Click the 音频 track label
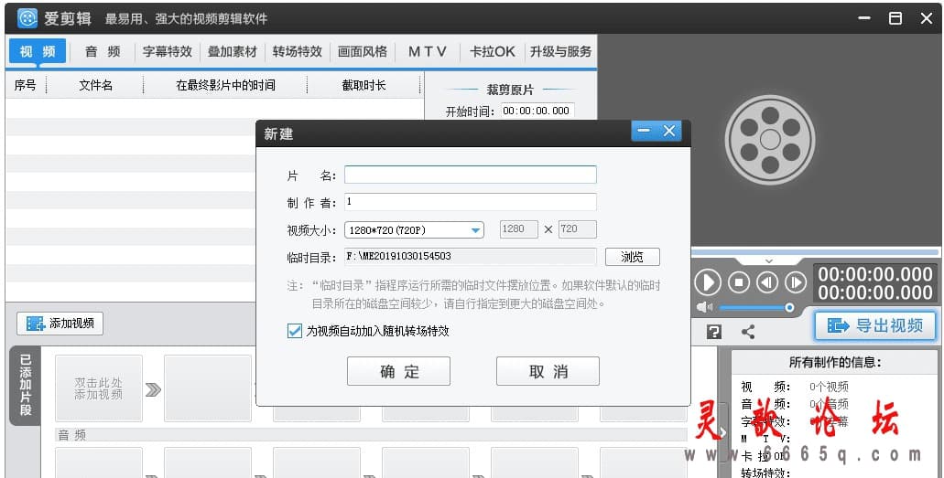This screenshot has height=478, width=944. coord(71,435)
